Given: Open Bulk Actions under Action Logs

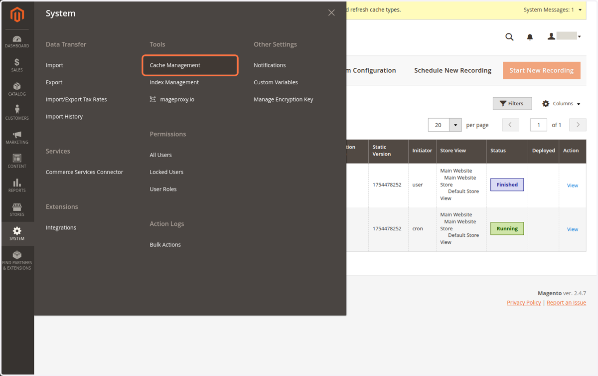Looking at the screenshot, I should (165, 244).
